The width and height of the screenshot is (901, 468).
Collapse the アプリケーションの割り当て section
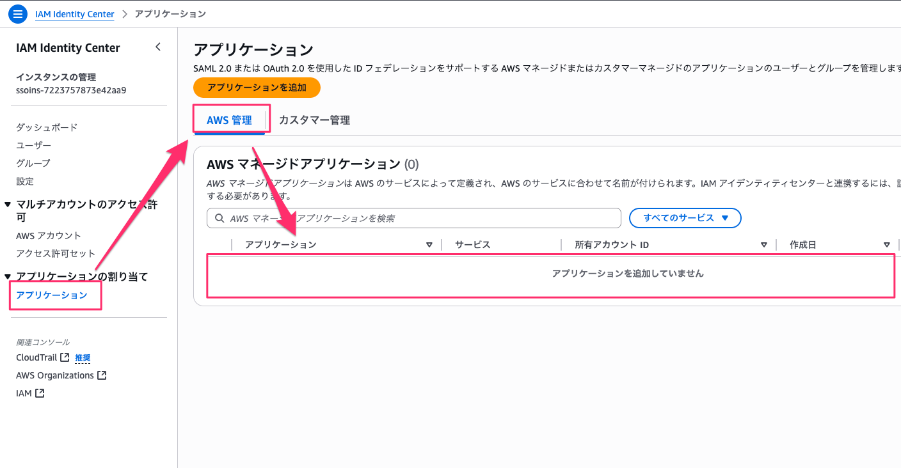click(8, 276)
